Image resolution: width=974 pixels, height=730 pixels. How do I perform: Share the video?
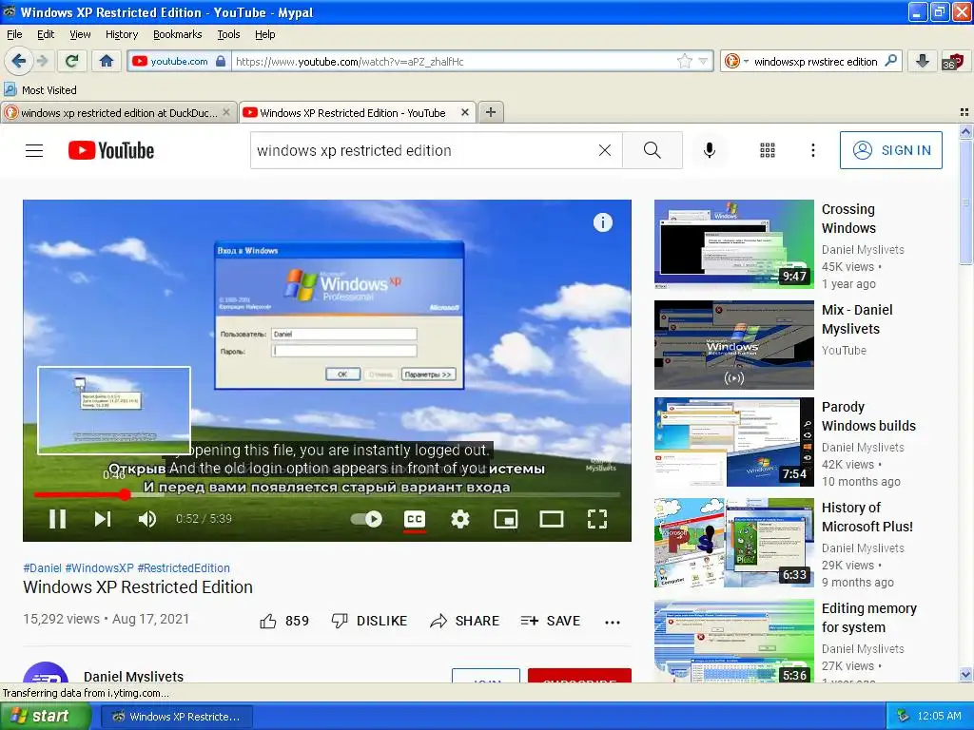(464, 621)
